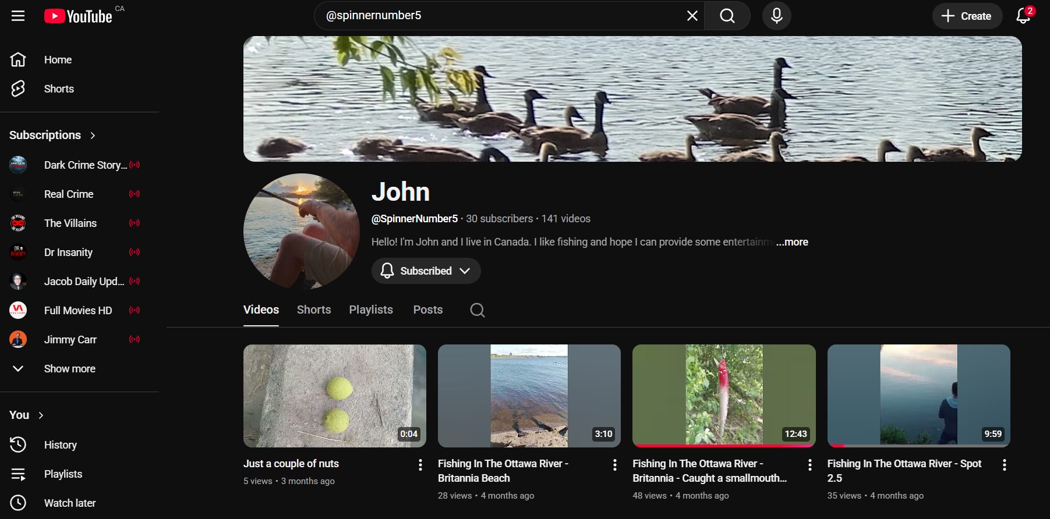Screen dimensions: 1050x519
Task: Open Shorts in the sidebar
Action: point(59,89)
